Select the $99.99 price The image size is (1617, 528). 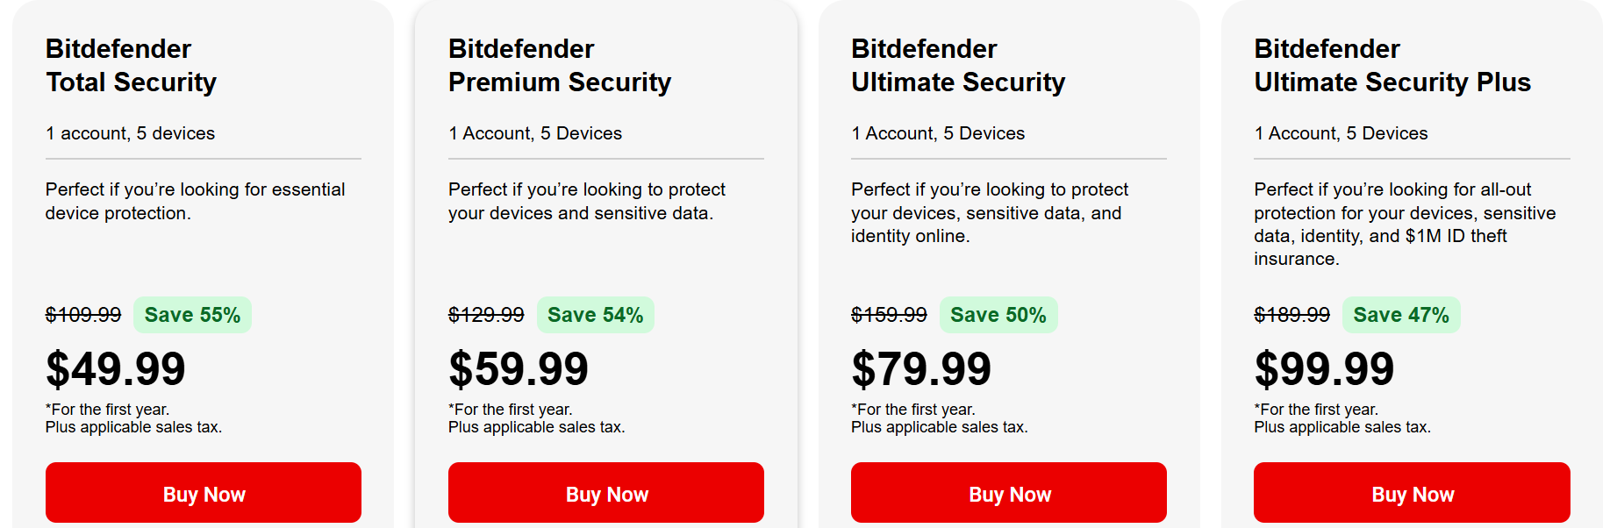(x=1324, y=369)
